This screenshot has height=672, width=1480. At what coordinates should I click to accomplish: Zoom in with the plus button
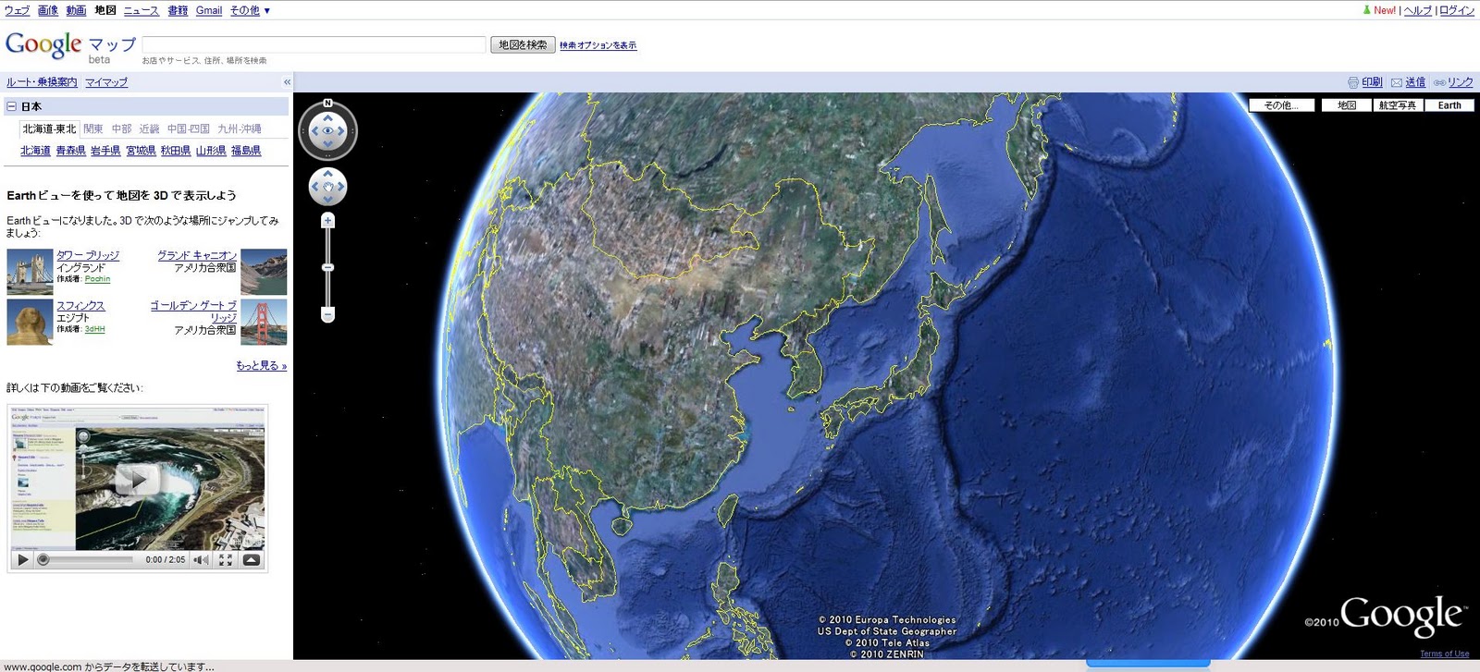click(327, 220)
